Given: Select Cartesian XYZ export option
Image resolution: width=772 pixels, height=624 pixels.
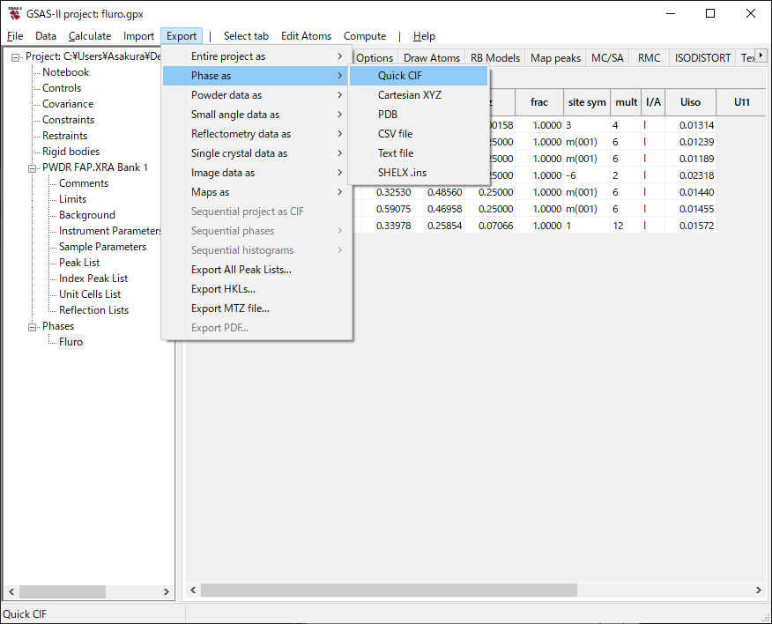Looking at the screenshot, I should [x=410, y=95].
